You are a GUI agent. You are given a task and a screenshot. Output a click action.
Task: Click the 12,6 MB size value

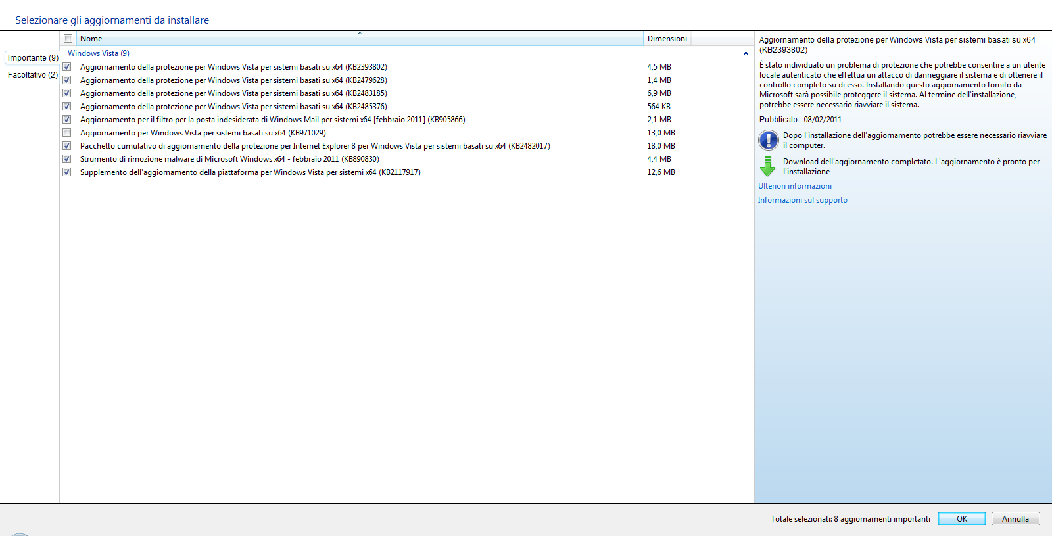pyautogui.click(x=661, y=172)
